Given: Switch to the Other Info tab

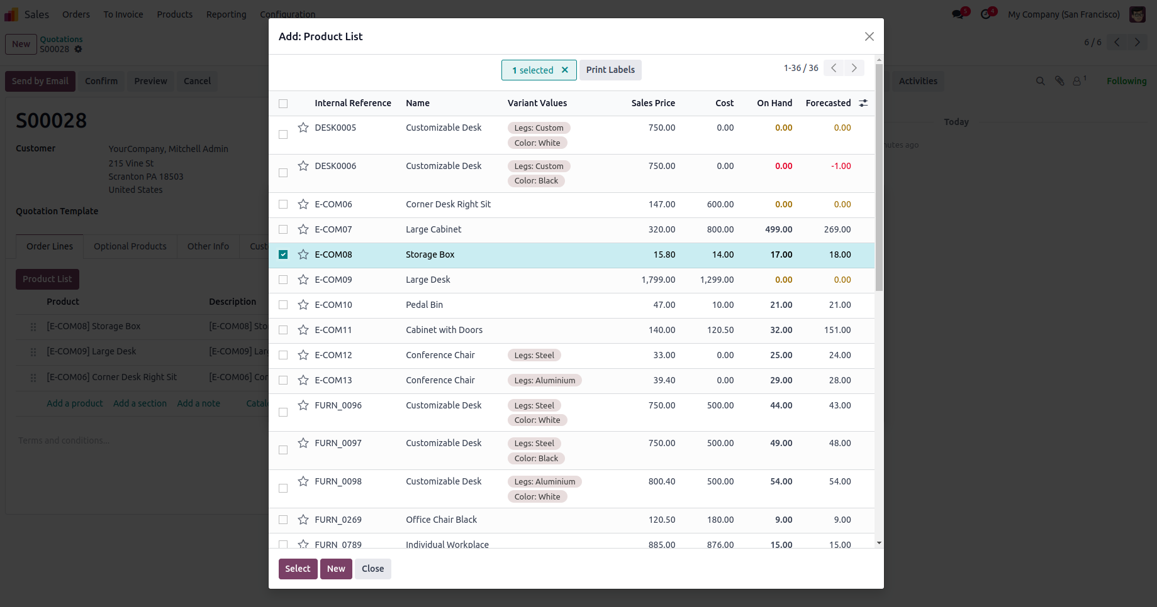Looking at the screenshot, I should [208, 246].
